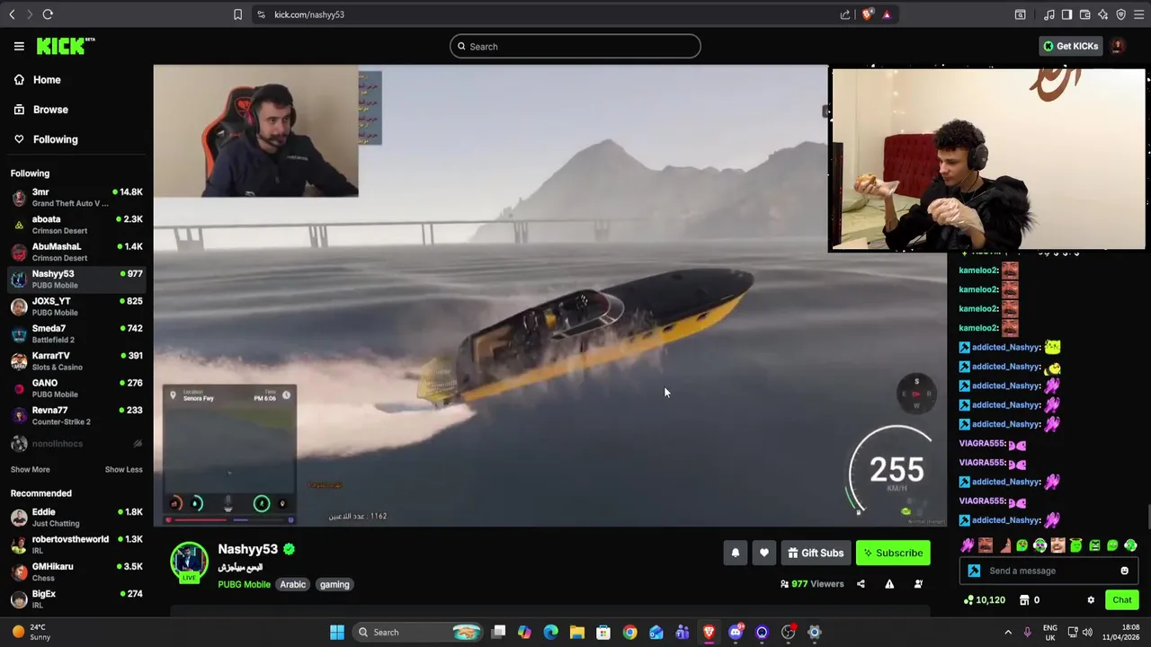Select the GANO channel
Screen dimensions: 1151x647
click(76, 388)
